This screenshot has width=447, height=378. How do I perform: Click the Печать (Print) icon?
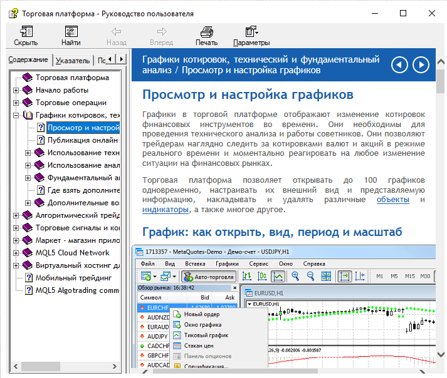pos(207,31)
